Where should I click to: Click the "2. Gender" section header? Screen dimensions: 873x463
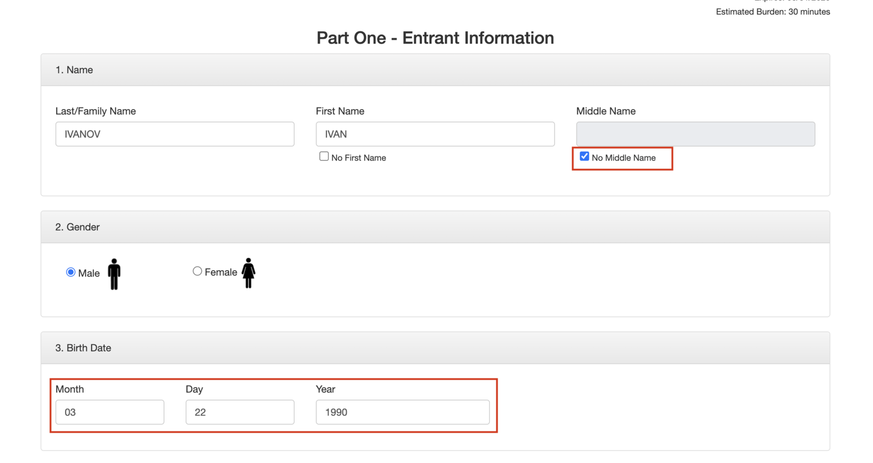point(77,227)
